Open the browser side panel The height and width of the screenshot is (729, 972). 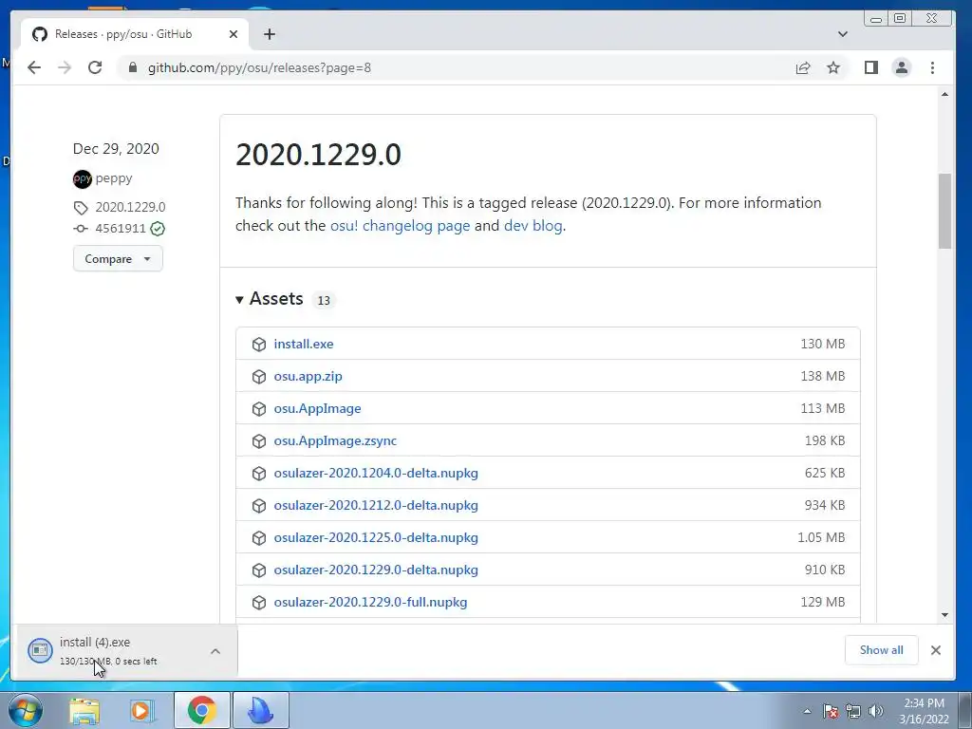click(871, 67)
